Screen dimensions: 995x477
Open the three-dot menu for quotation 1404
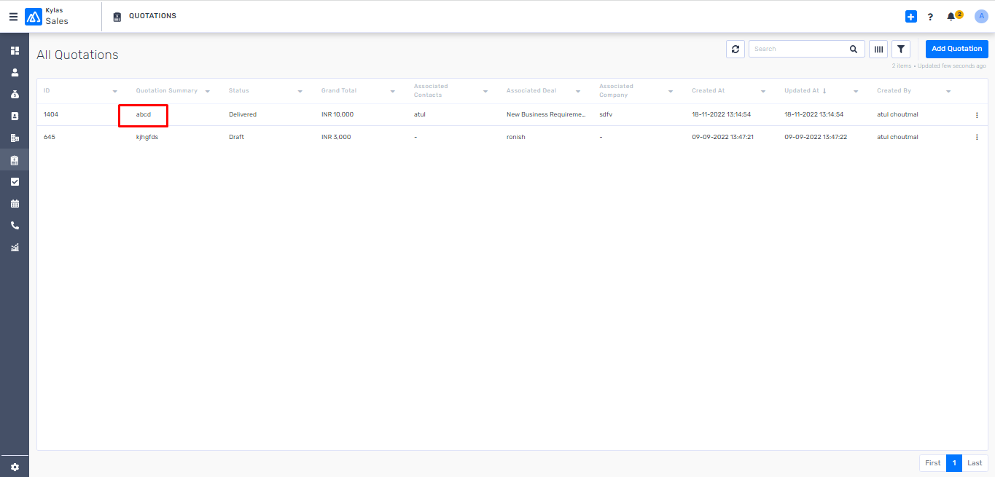coord(977,115)
